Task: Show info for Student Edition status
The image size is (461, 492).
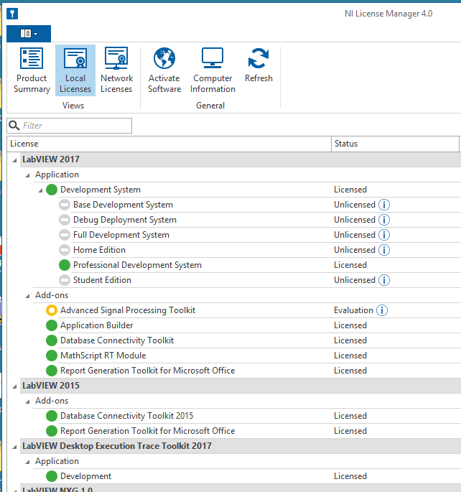Action: (x=384, y=280)
